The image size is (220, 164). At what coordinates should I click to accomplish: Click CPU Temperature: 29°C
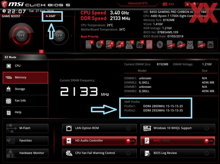click(97, 25)
